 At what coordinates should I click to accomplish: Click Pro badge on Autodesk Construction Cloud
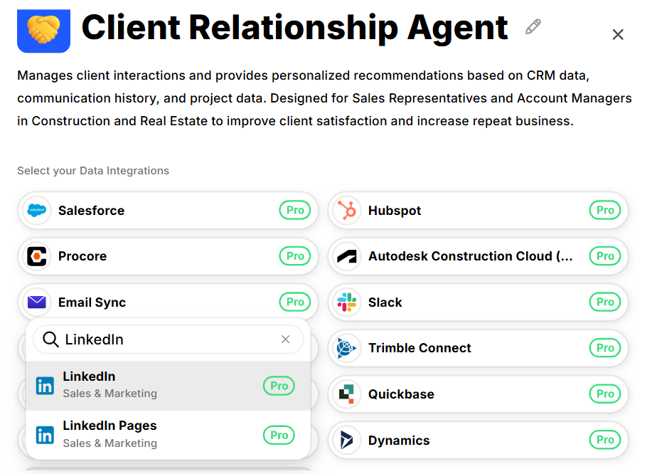(605, 256)
